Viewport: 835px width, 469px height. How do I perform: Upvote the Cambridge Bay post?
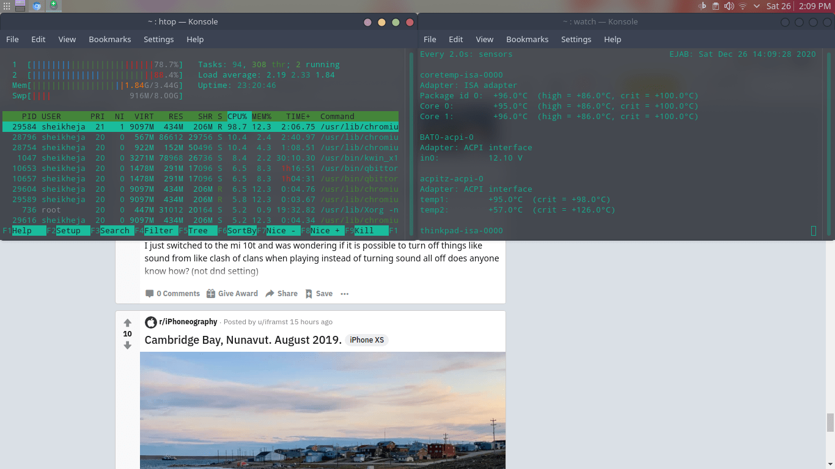127,322
